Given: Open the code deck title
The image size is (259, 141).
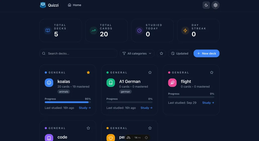Looking at the screenshot, I should (x=62, y=137).
